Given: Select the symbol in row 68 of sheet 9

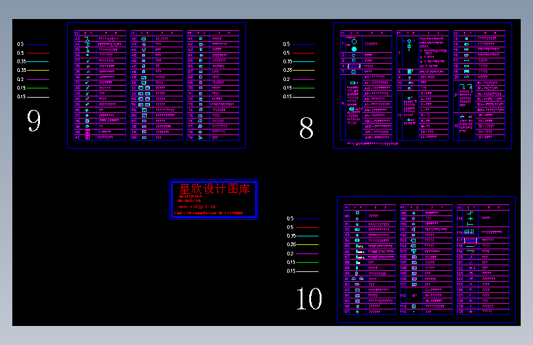Looking at the screenshot, I should 200,77.
